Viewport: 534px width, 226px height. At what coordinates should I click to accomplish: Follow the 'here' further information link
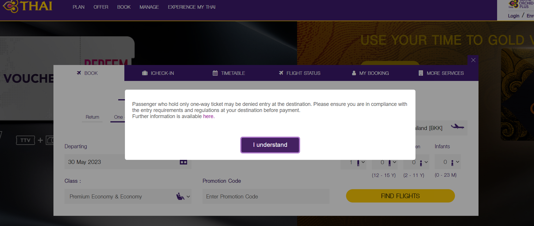pos(208,116)
